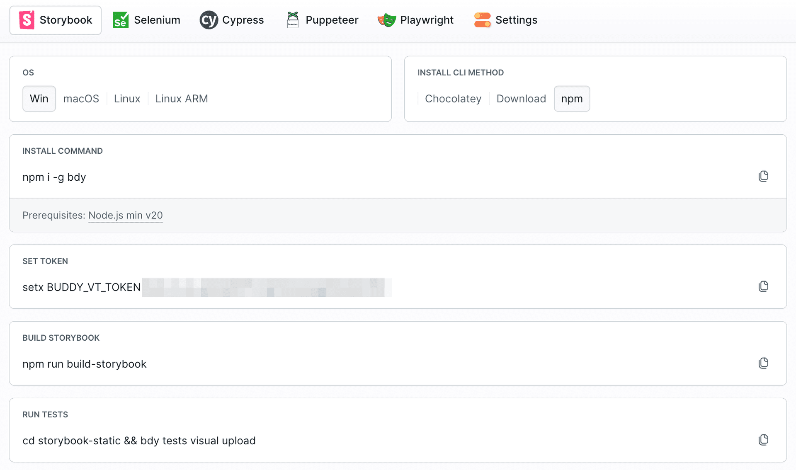Click the blurred token value field

coord(267,287)
